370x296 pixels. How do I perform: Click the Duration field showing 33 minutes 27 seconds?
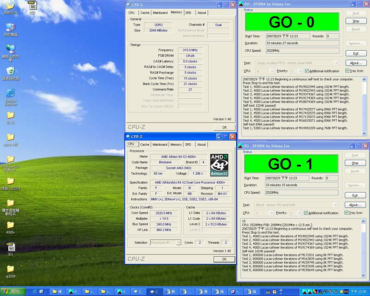[x=302, y=43]
